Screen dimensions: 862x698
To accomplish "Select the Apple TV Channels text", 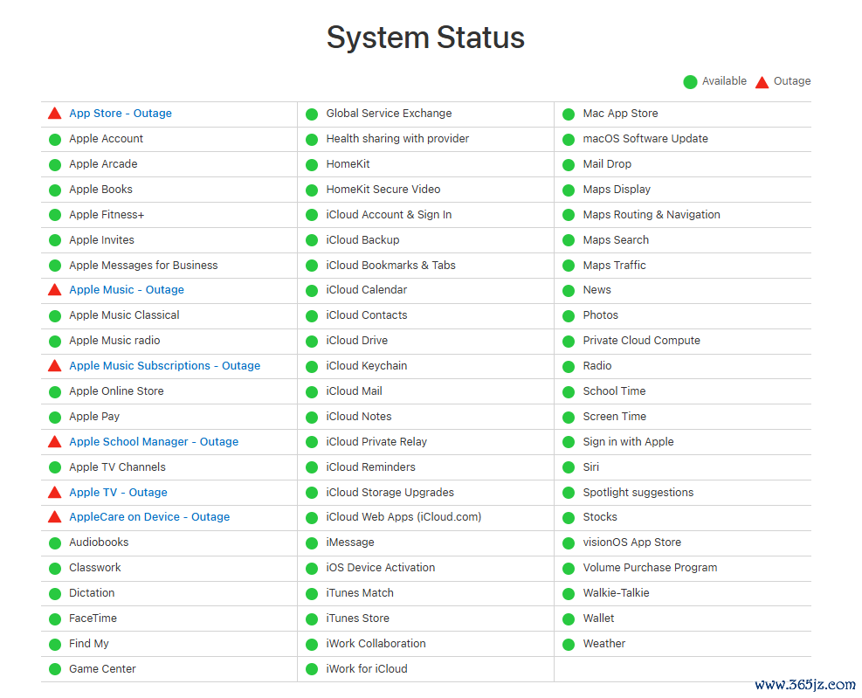I will point(117,467).
